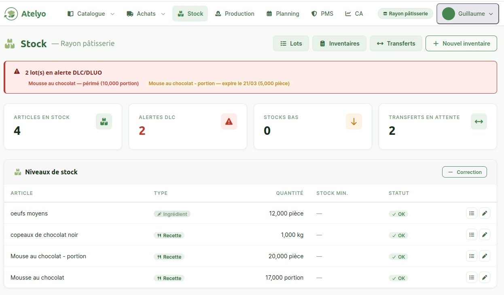Click the Atelyo logo icon

(x=11, y=14)
